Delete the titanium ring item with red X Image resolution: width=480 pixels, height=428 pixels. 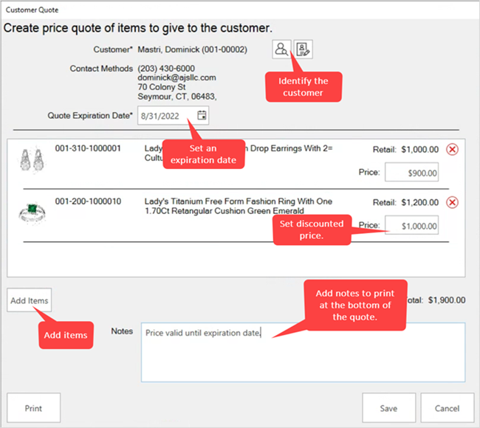[453, 202]
